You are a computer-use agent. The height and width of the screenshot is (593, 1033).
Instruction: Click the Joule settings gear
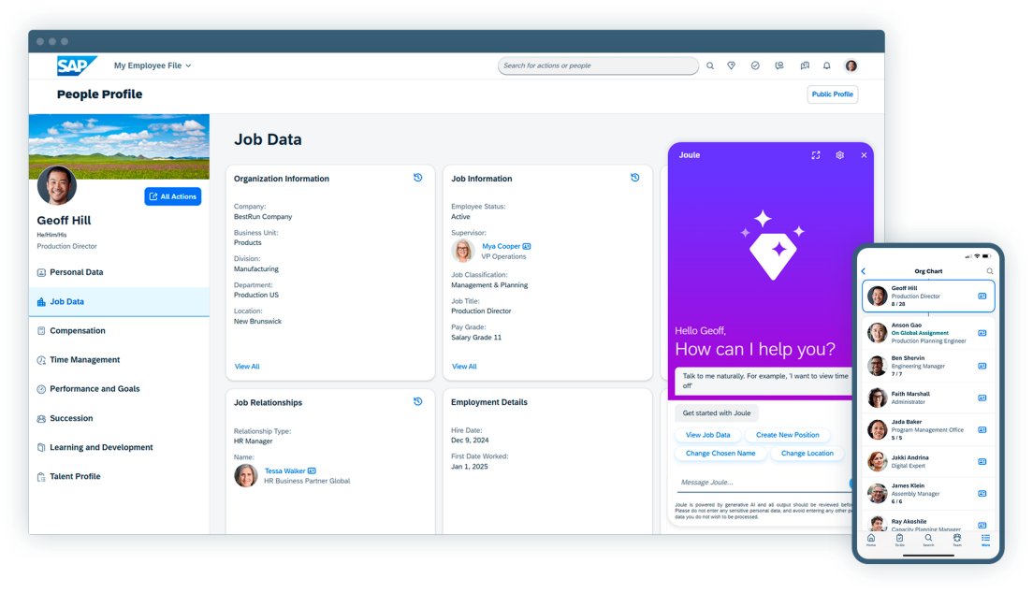pyautogui.click(x=839, y=154)
